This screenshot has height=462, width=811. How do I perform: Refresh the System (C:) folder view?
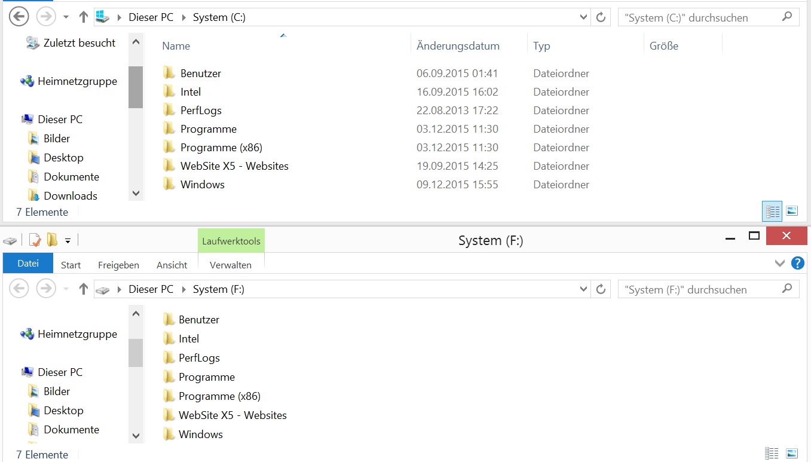click(x=601, y=17)
